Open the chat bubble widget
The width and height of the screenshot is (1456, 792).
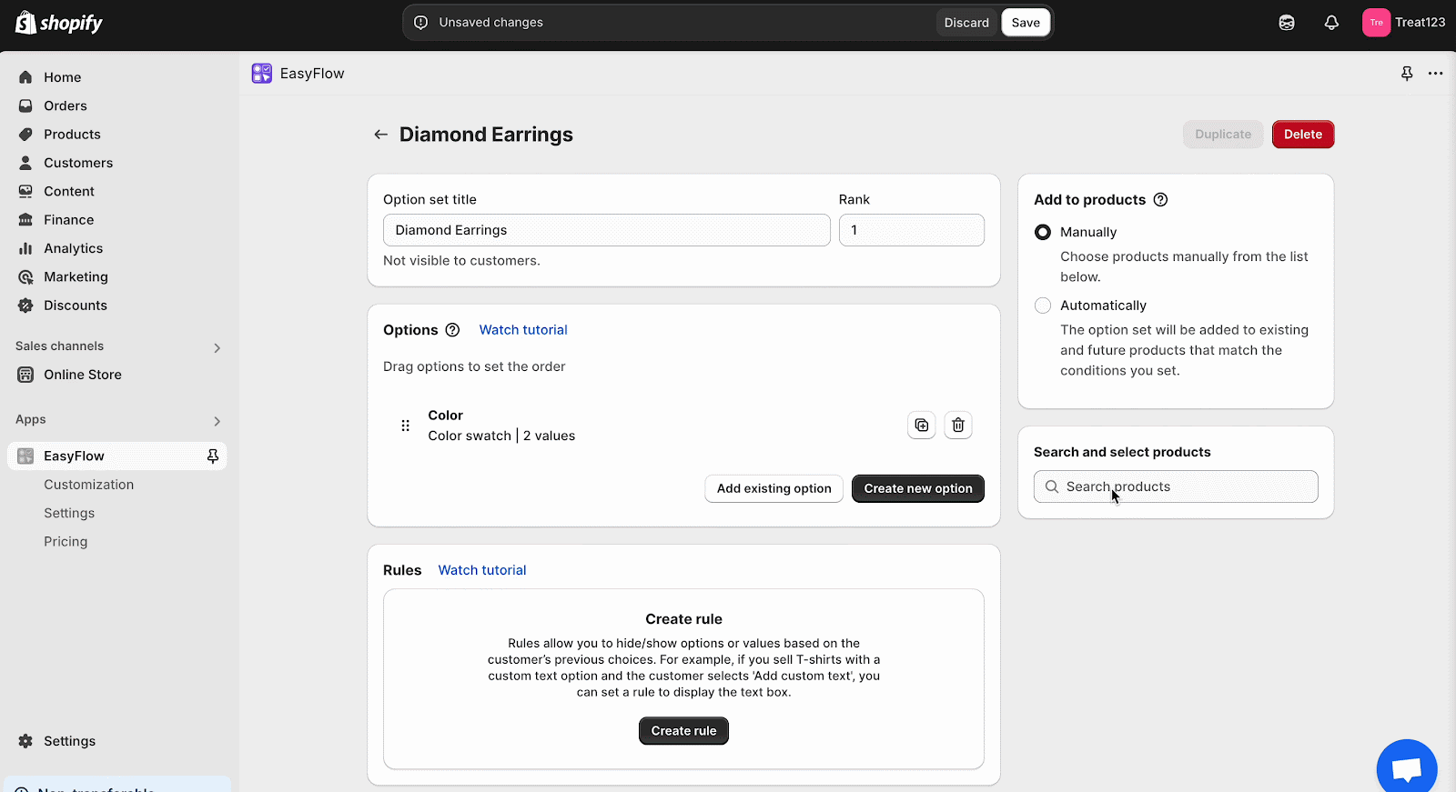pyautogui.click(x=1407, y=768)
